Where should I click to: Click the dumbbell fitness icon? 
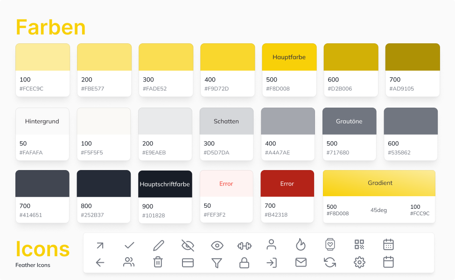tap(244, 245)
